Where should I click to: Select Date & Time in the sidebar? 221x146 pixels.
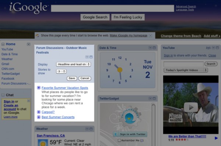10,54
